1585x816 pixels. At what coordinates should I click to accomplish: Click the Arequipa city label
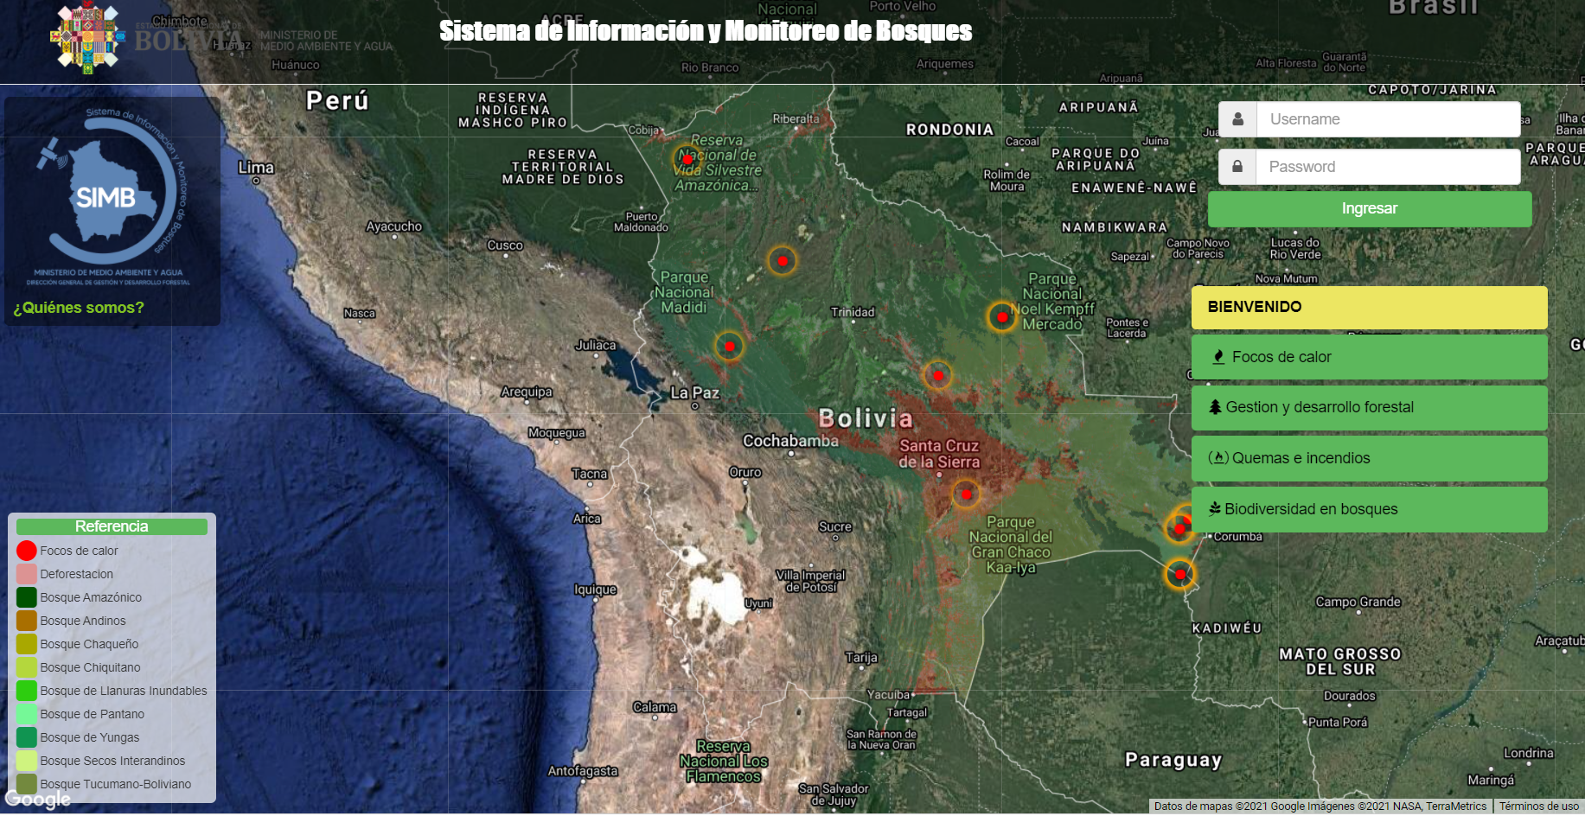click(527, 392)
